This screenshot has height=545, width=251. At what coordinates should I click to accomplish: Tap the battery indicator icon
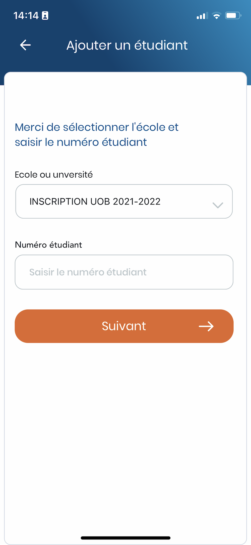click(x=233, y=16)
